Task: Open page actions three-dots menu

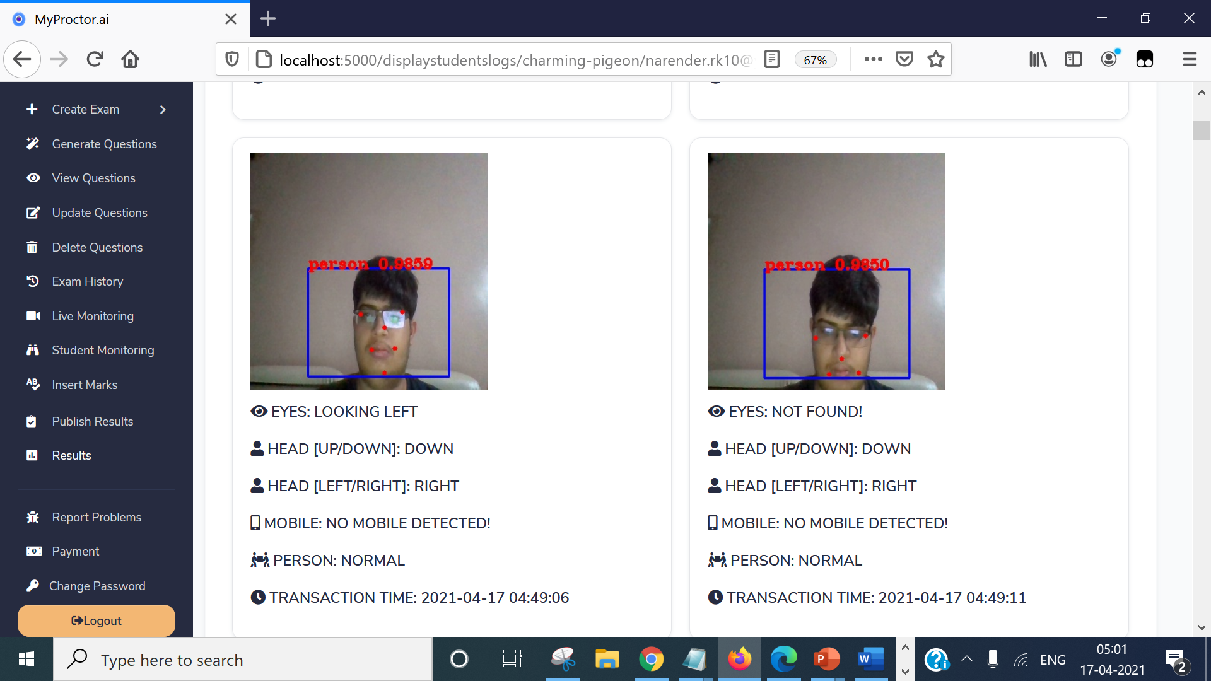Action: click(874, 59)
